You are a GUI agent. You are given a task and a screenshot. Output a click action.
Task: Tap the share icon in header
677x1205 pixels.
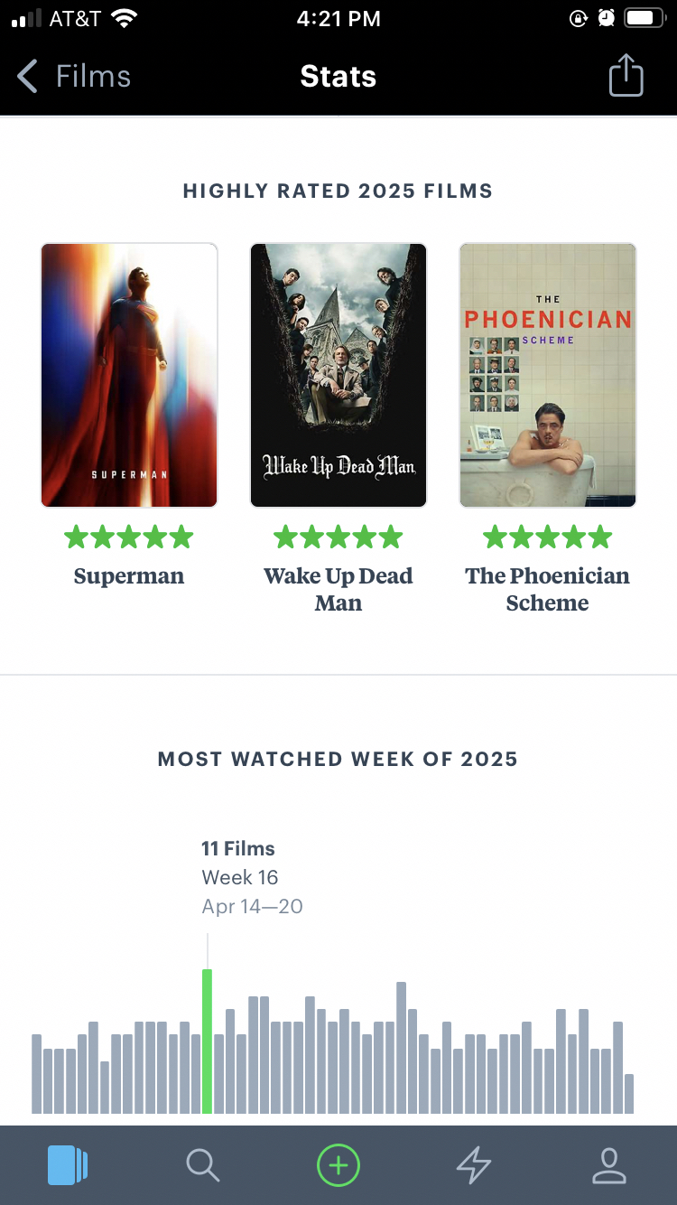point(626,76)
